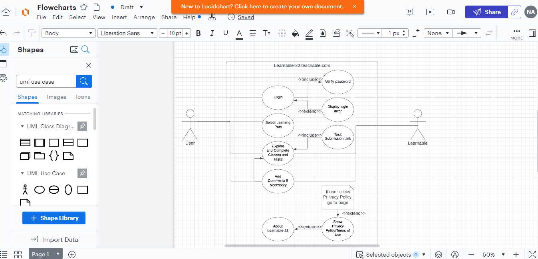Open the layers panel icon

tap(439, 255)
